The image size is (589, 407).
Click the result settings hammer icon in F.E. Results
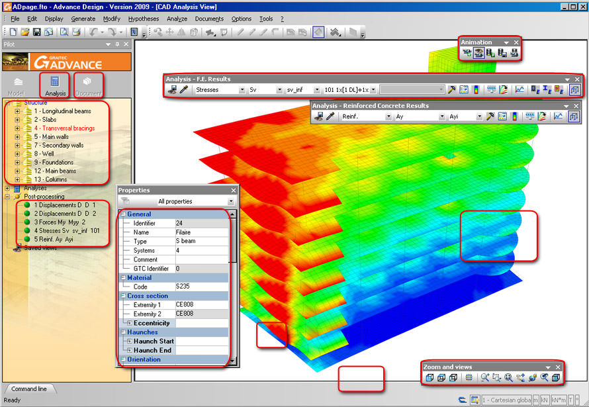(452, 90)
